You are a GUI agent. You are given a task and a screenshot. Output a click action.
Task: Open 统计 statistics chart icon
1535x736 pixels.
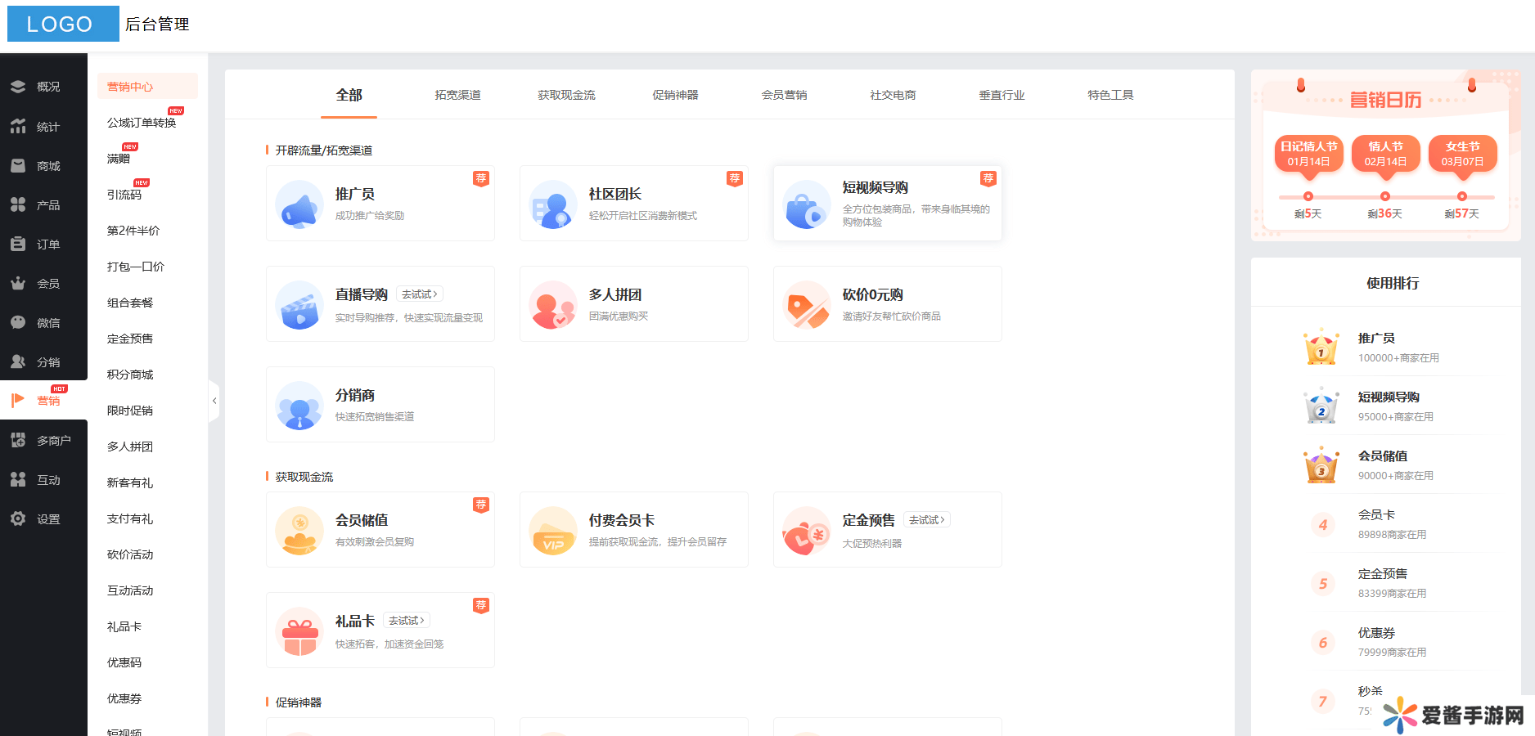click(18, 126)
